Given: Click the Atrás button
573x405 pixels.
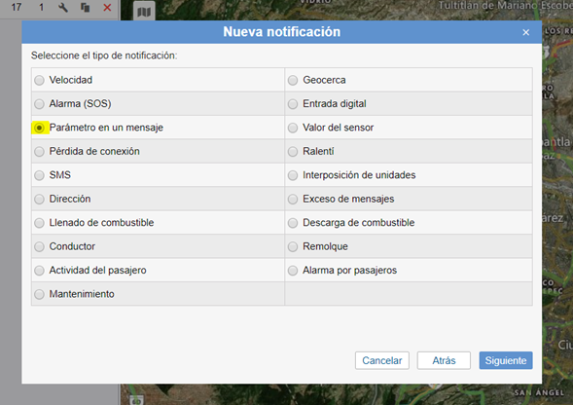Looking at the screenshot, I should [444, 361].
